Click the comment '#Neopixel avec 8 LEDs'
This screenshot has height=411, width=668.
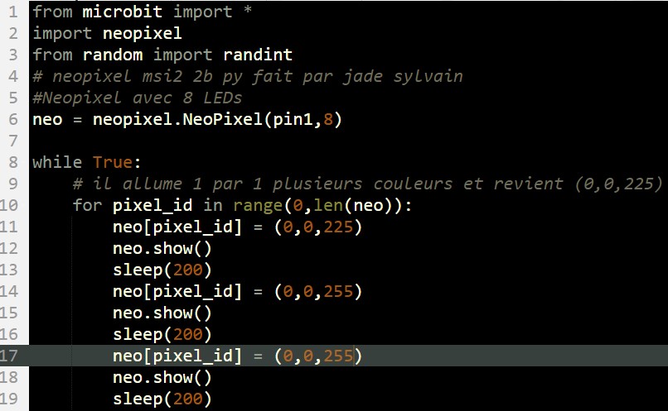pyautogui.click(x=138, y=98)
